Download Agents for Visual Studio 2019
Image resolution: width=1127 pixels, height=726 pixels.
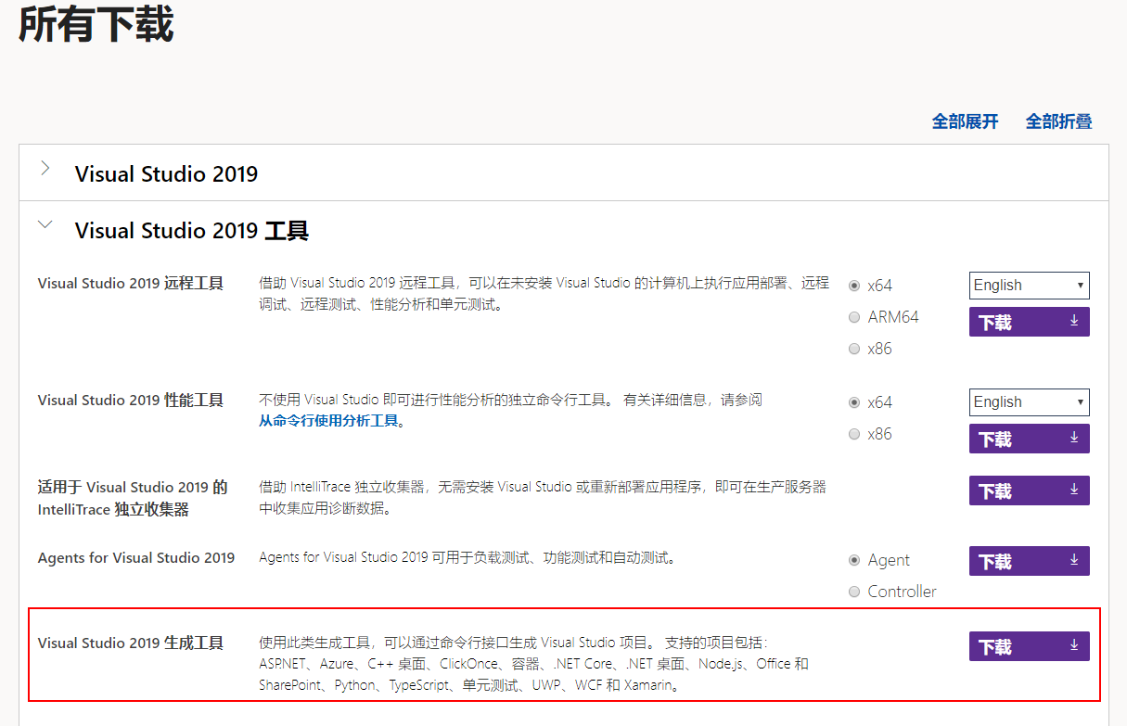tap(1029, 561)
